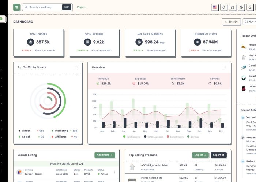256x182 pixels.
Task: Click the Revenue down-arrow icon
Action: 98,83
